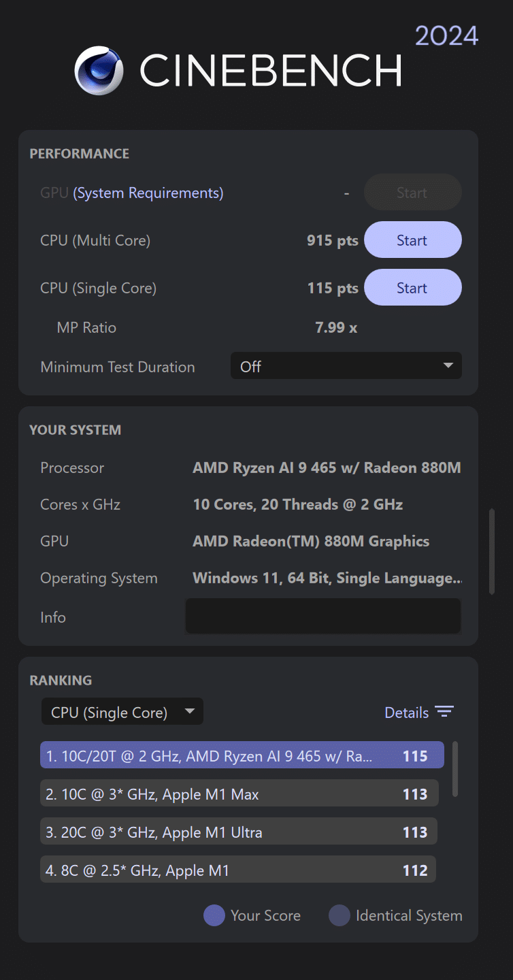Click the Identical System legend circle
513x980 pixels.
click(x=339, y=915)
